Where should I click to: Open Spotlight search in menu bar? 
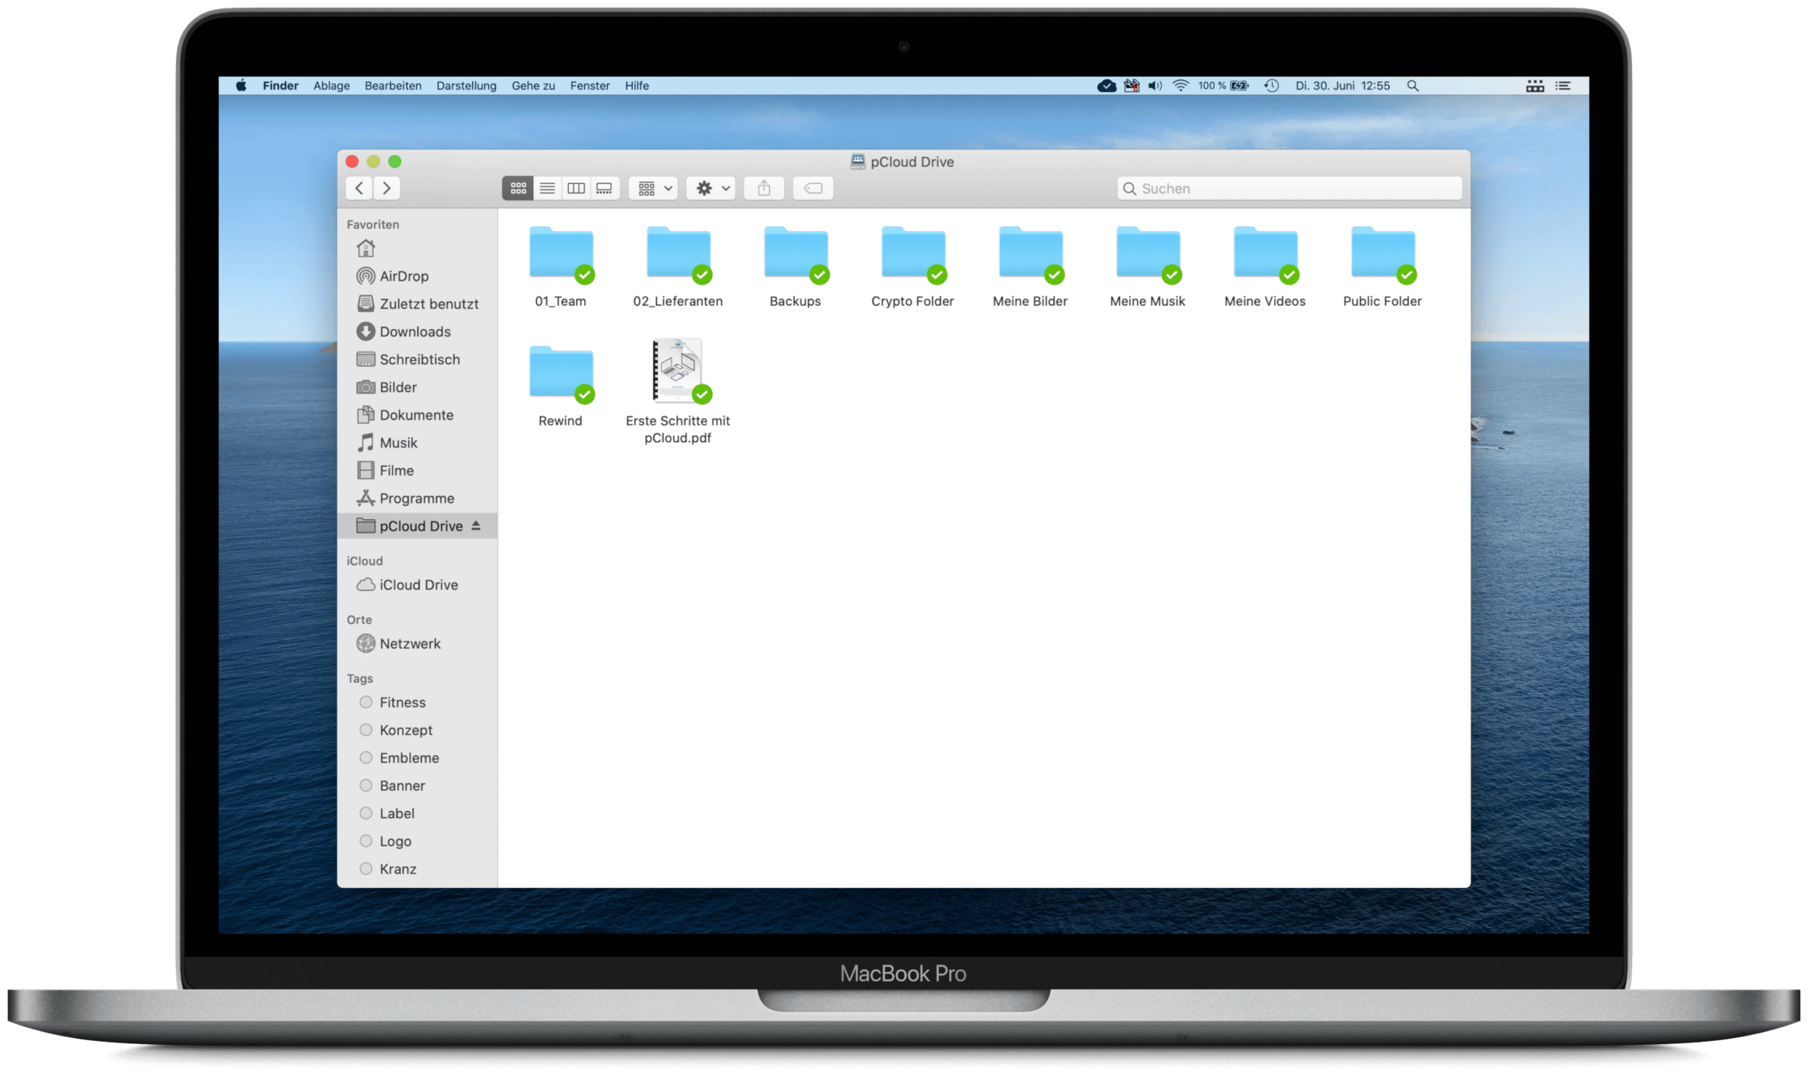(x=1413, y=85)
